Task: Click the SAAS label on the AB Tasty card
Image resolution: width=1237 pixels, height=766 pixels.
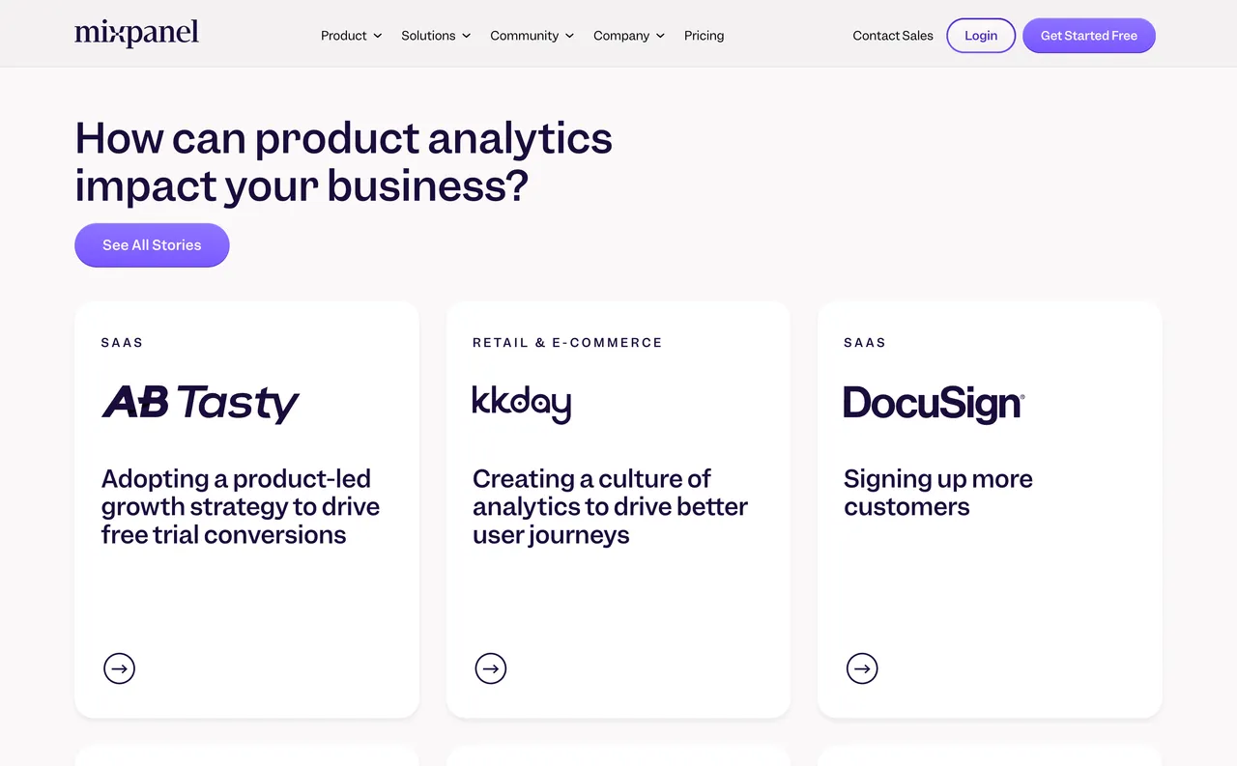Action: [122, 342]
